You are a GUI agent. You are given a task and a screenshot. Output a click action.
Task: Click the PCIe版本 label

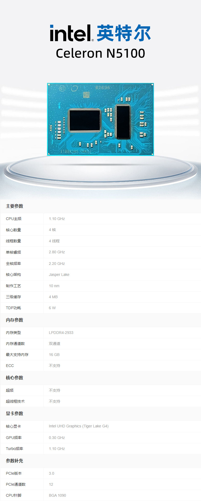(x=14, y=473)
